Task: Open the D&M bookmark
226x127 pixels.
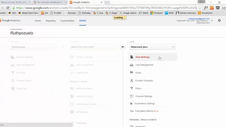Action: click(x=144, y=13)
